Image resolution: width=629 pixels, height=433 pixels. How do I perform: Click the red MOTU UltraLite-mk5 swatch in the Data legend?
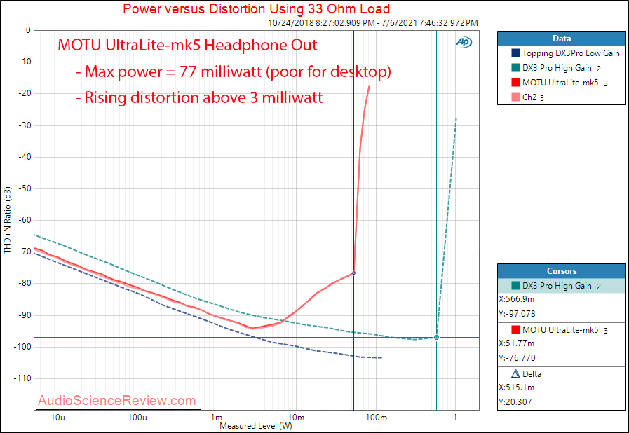pyautogui.click(x=515, y=82)
